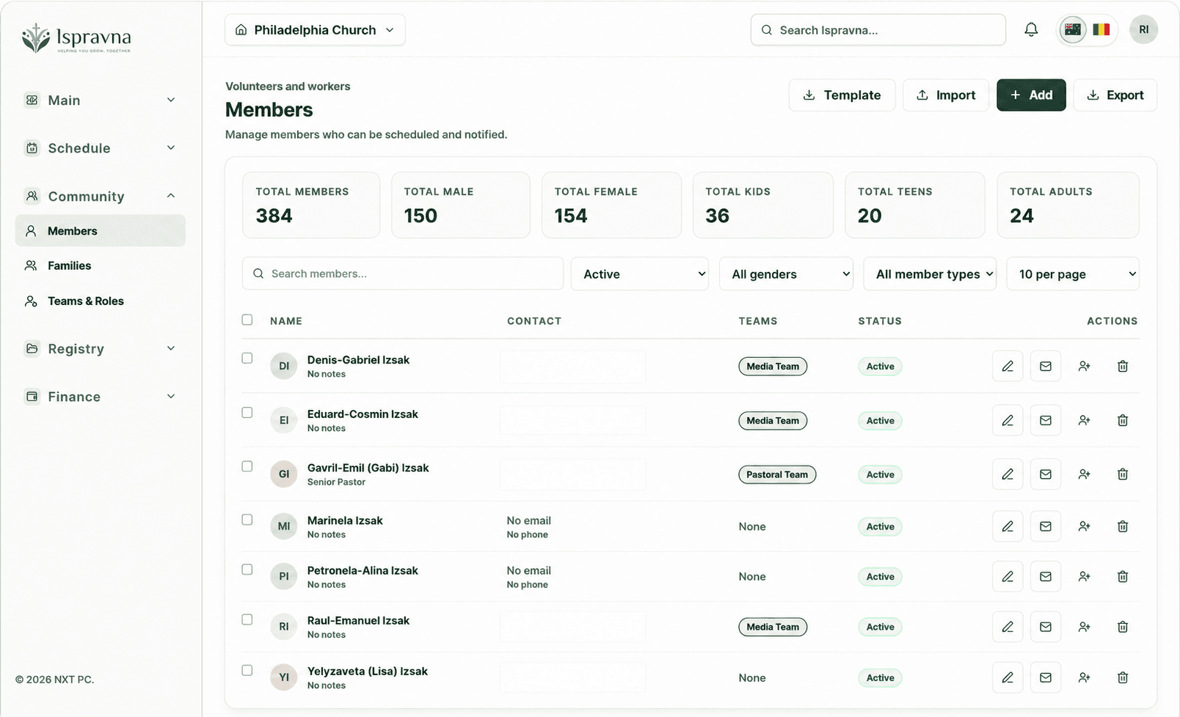Click add-user icon for Petronela-Alina Izsak

(1084, 576)
